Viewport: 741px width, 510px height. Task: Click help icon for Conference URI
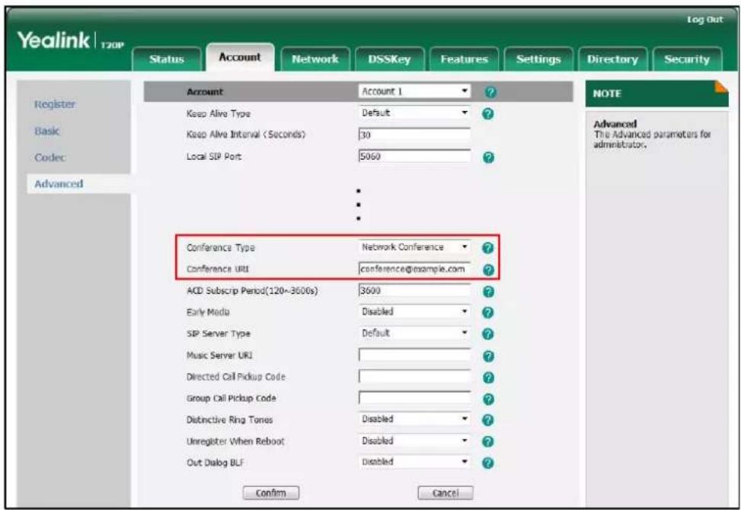pyautogui.click(x=488, y=269)
